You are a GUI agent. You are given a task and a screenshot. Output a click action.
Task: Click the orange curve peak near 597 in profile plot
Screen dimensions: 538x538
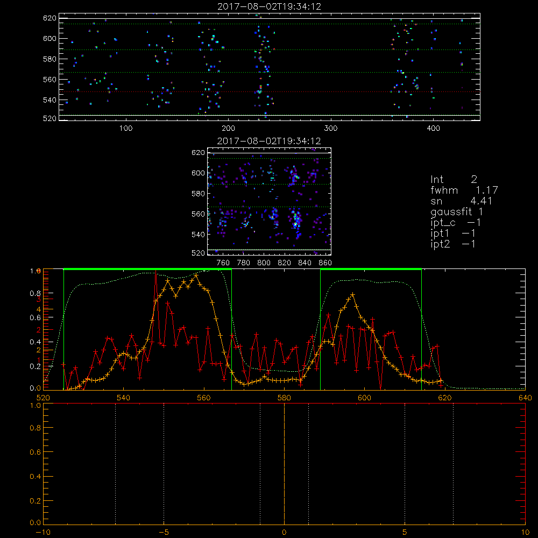352,294
